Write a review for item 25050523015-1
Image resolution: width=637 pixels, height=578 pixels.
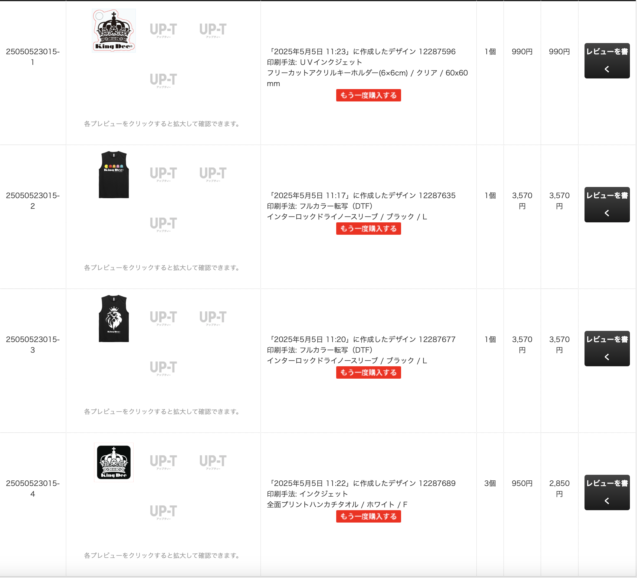(607, 61)
